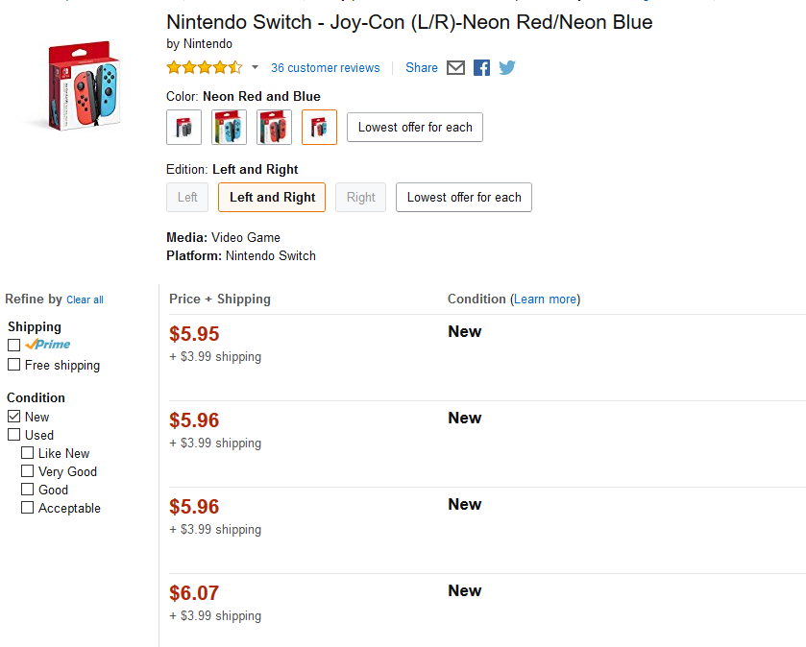Share this product via email icon

456,68
